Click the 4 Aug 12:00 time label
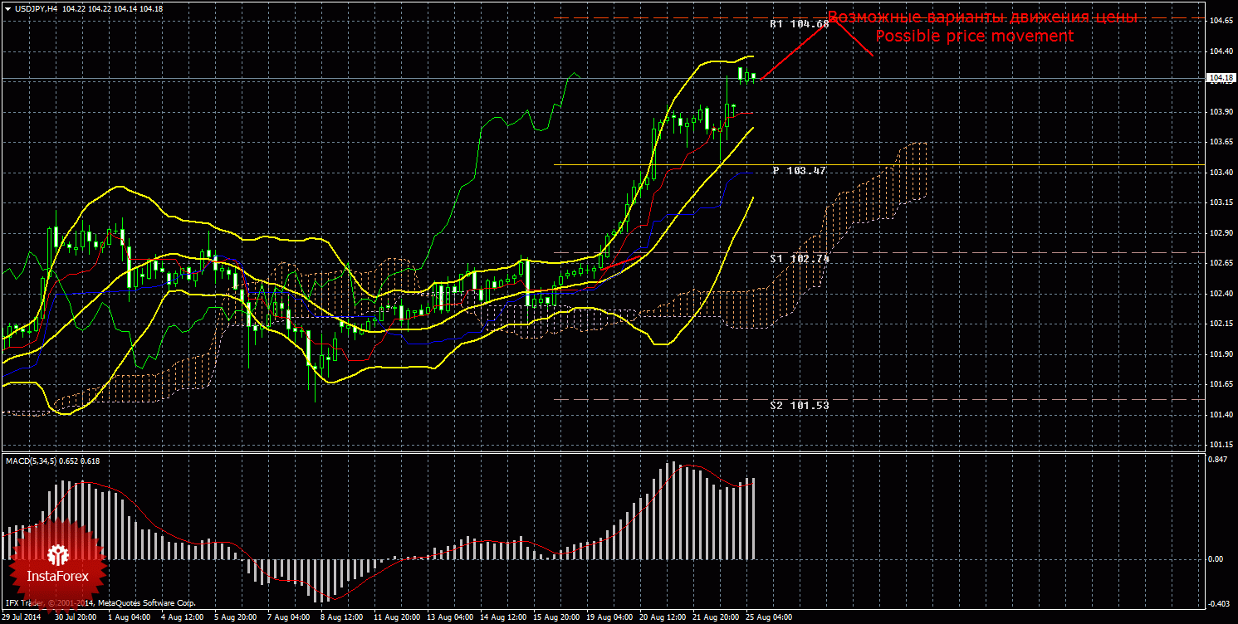The image size is (1238, 624). (182, 617)
